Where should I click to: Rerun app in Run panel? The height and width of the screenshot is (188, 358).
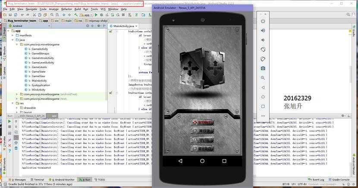(9, 121)
